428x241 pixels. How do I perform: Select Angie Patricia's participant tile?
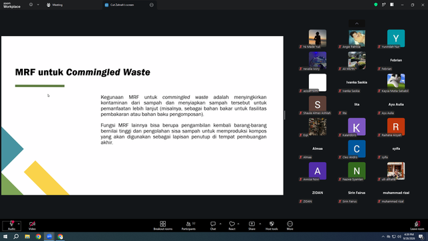click(356, 39)
